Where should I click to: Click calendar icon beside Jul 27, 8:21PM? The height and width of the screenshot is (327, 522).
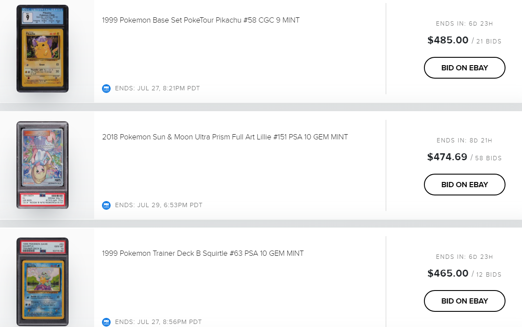[106, 89]
